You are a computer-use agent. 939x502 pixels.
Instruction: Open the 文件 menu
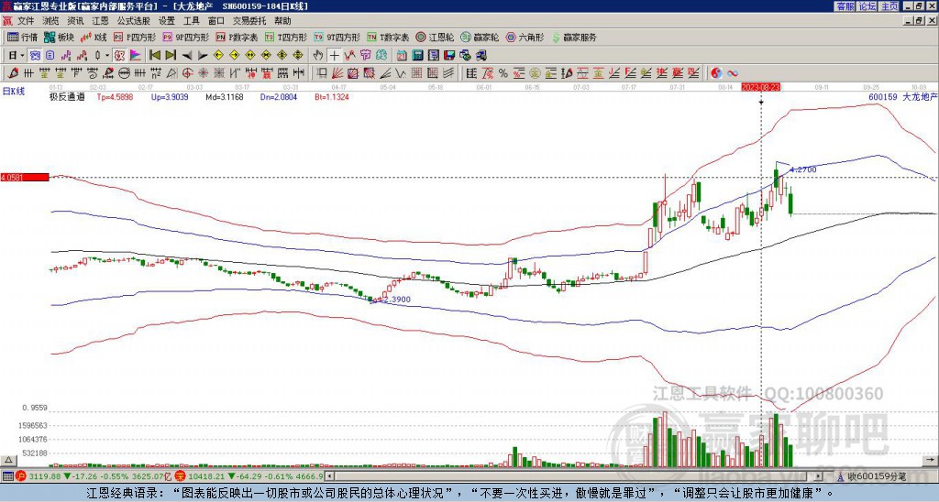coord(26,21)
